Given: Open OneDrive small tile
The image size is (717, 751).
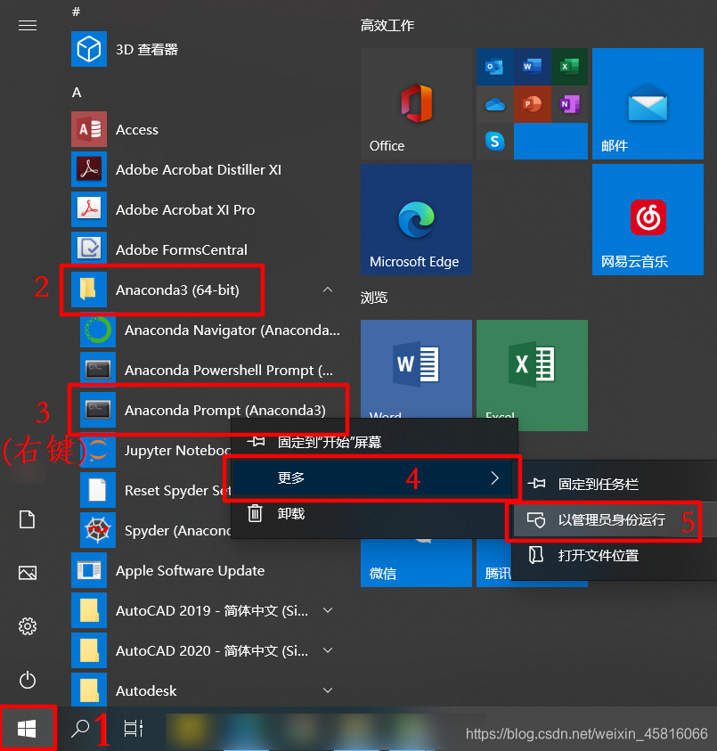Looking at the screenshot, I should point(494,104).
